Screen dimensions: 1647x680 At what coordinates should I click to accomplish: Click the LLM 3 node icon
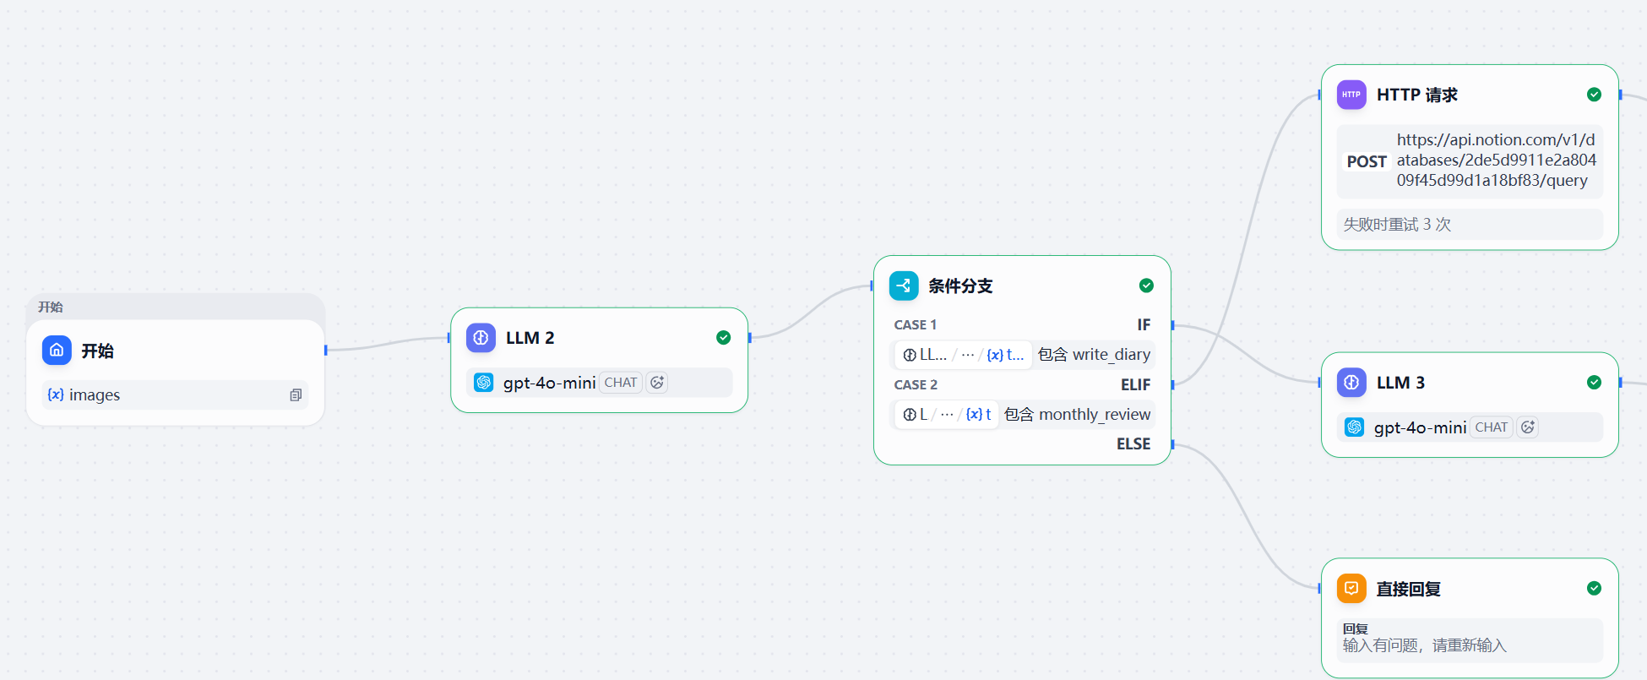coord(1351,383)
